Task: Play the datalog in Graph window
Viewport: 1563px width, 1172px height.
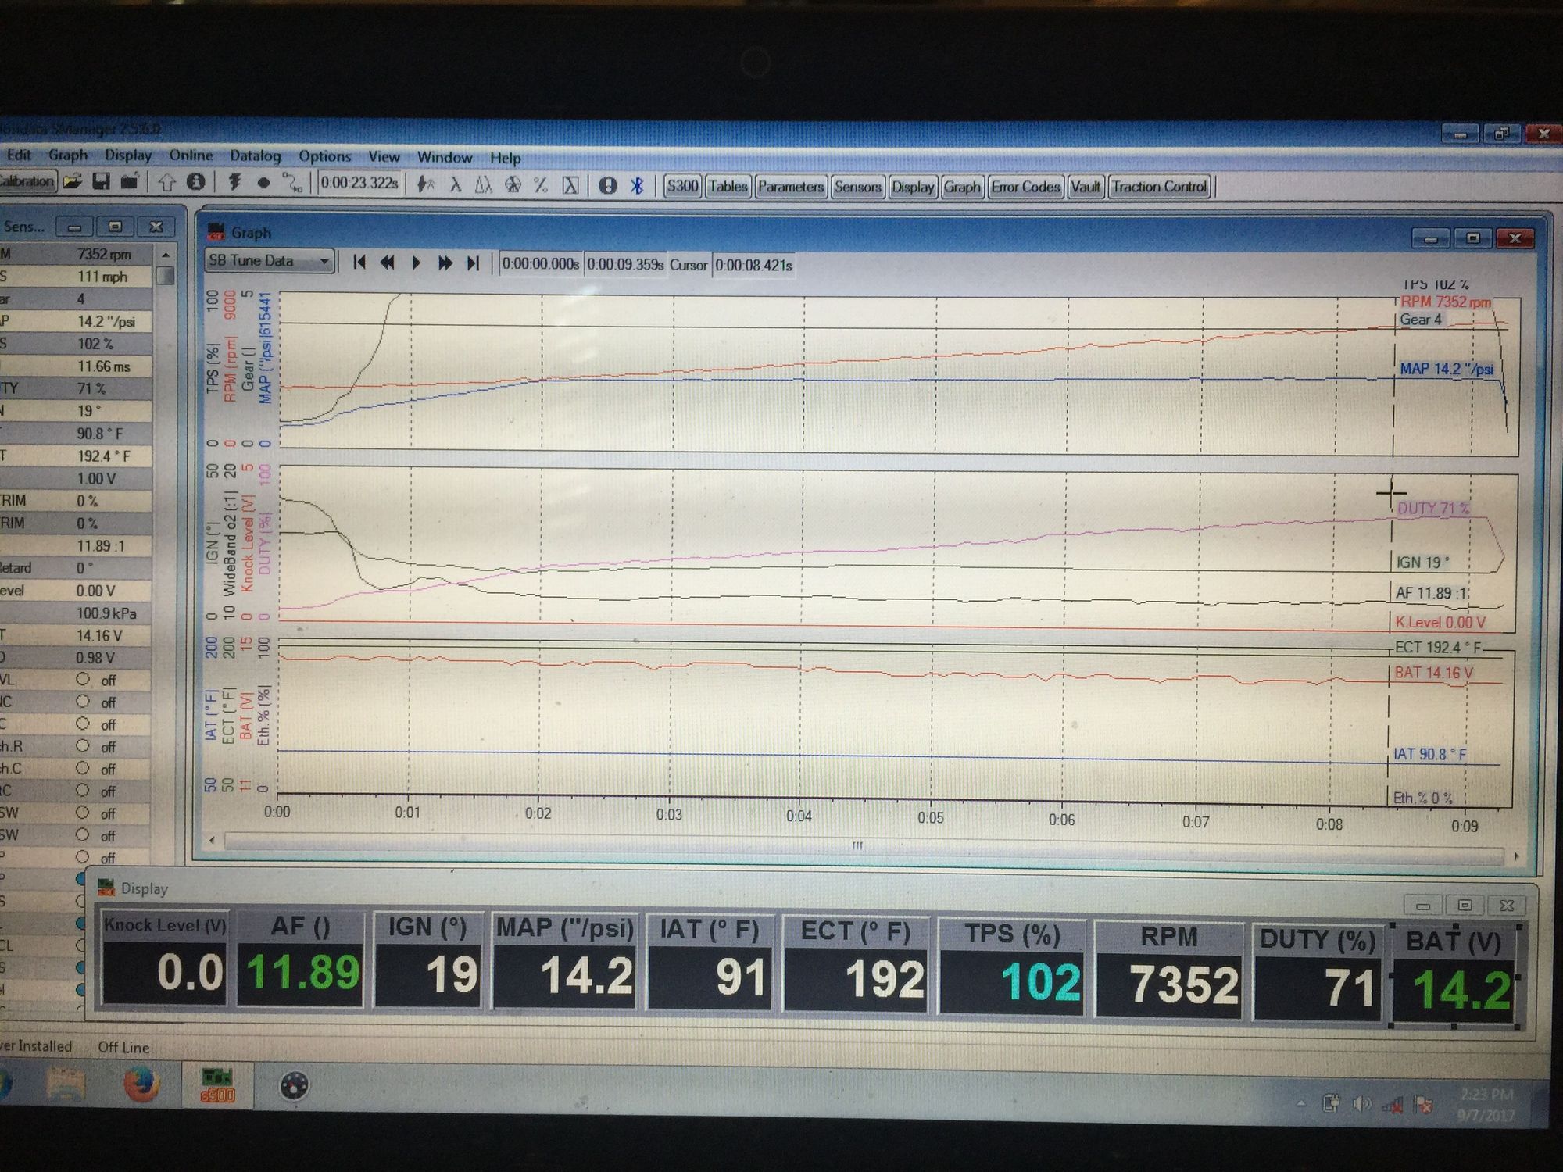Action: [x=416, y=263]
